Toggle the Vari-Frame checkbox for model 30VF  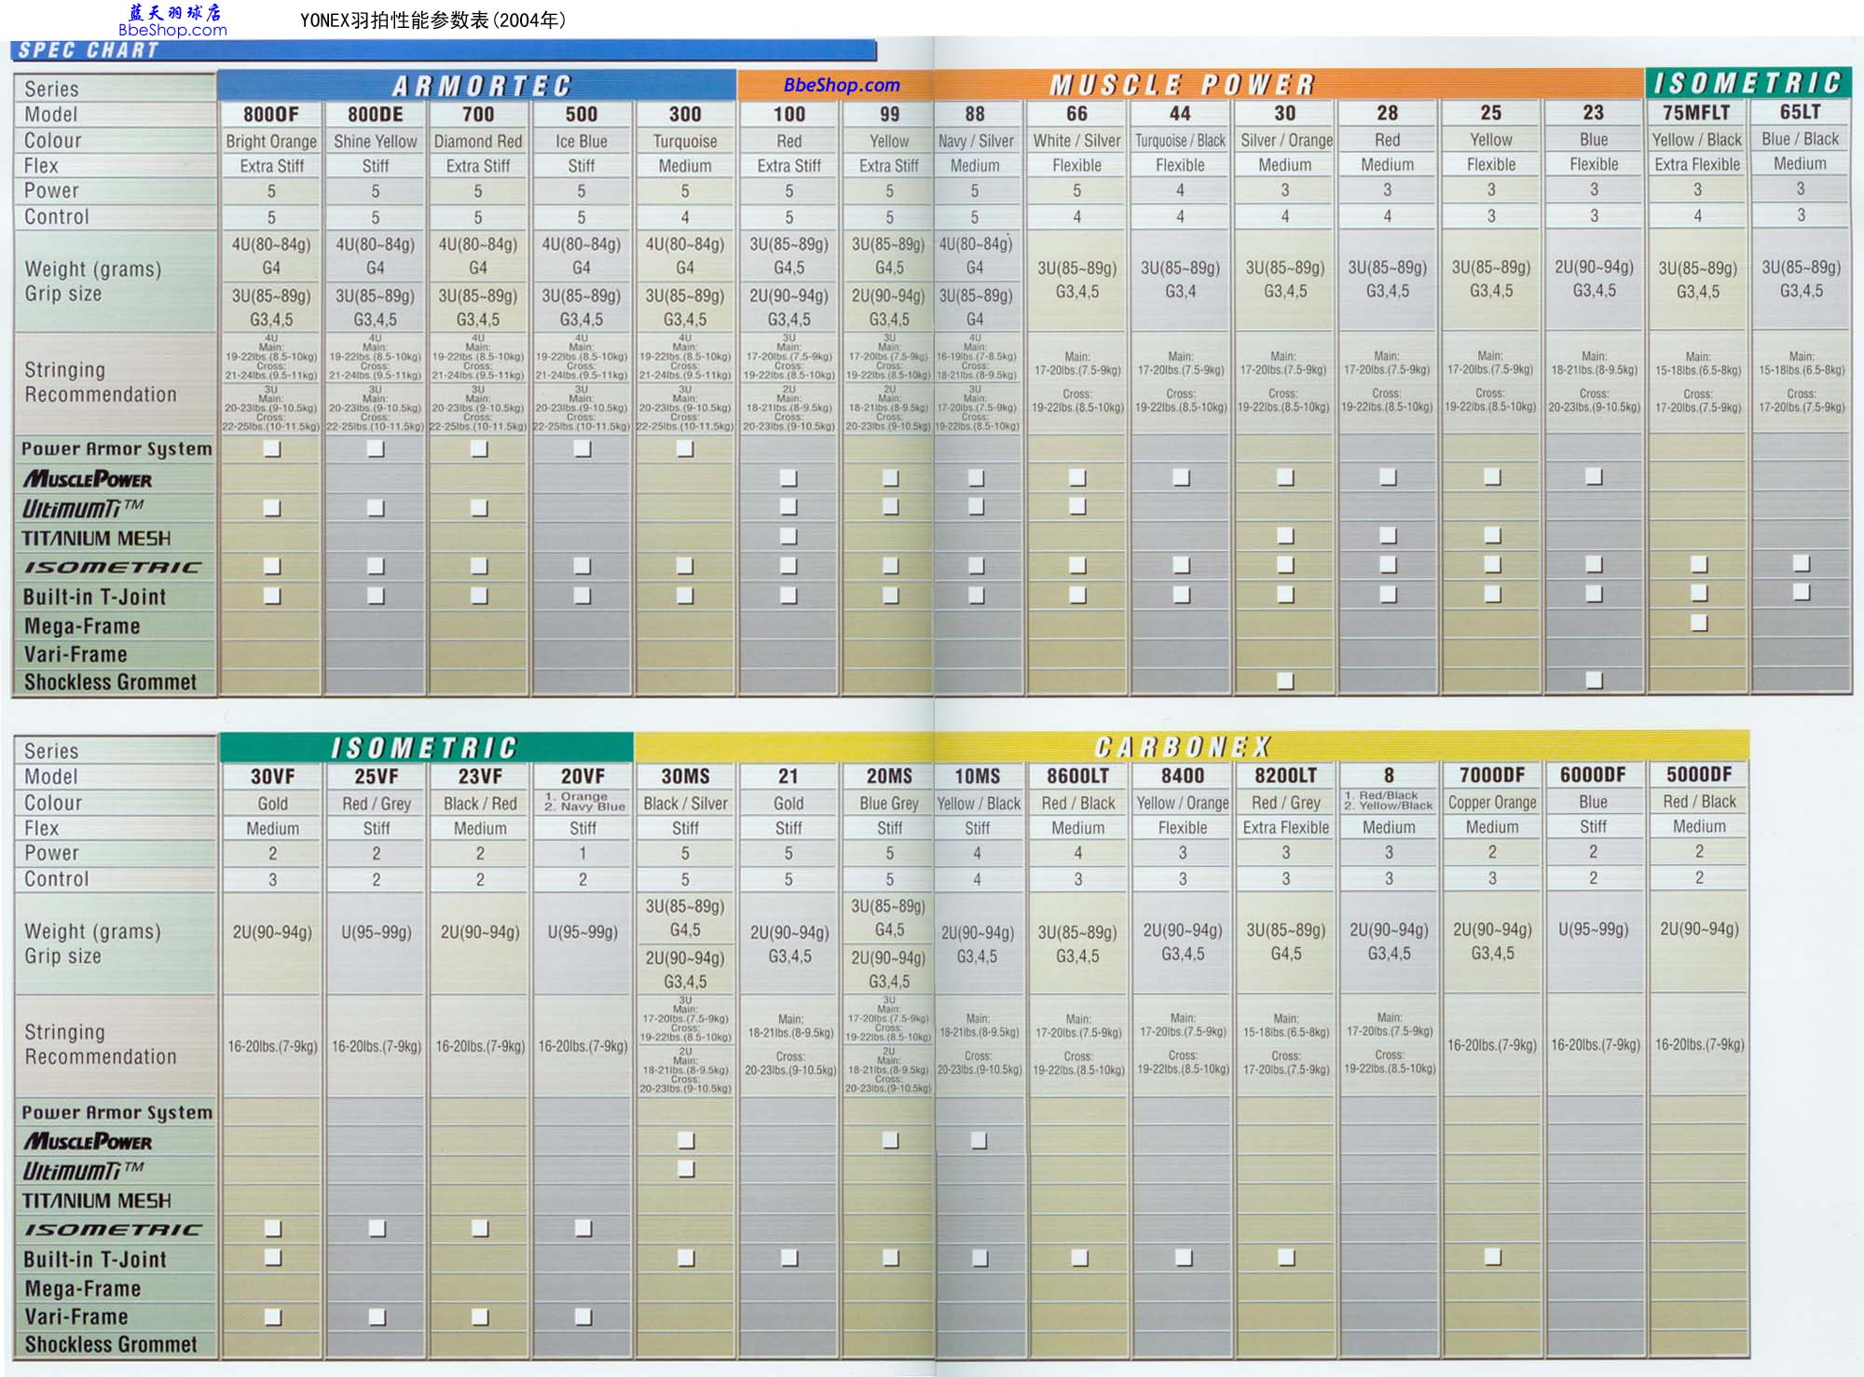pos(273,1316)
